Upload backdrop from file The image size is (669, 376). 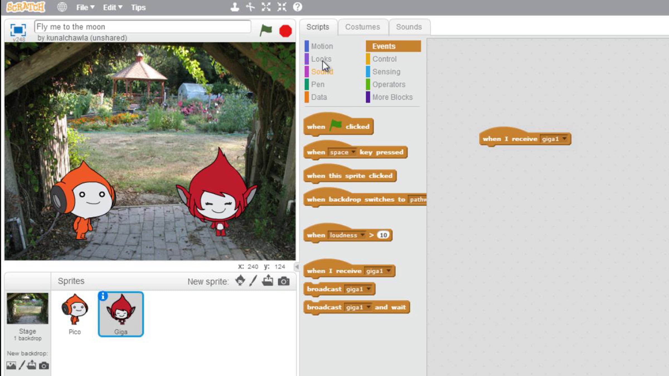point(31,365)
